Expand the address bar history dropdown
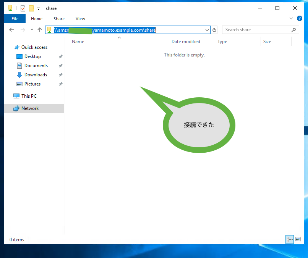308x258 pixels. (x=207, y=30)
